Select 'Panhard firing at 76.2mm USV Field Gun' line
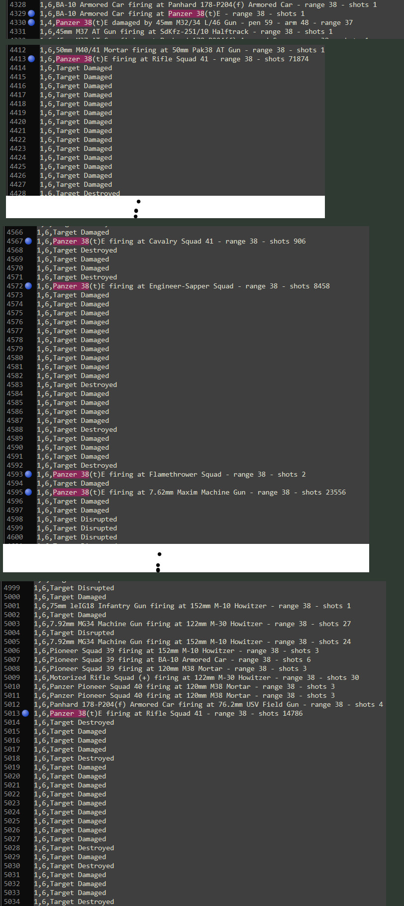 (208, 704)
